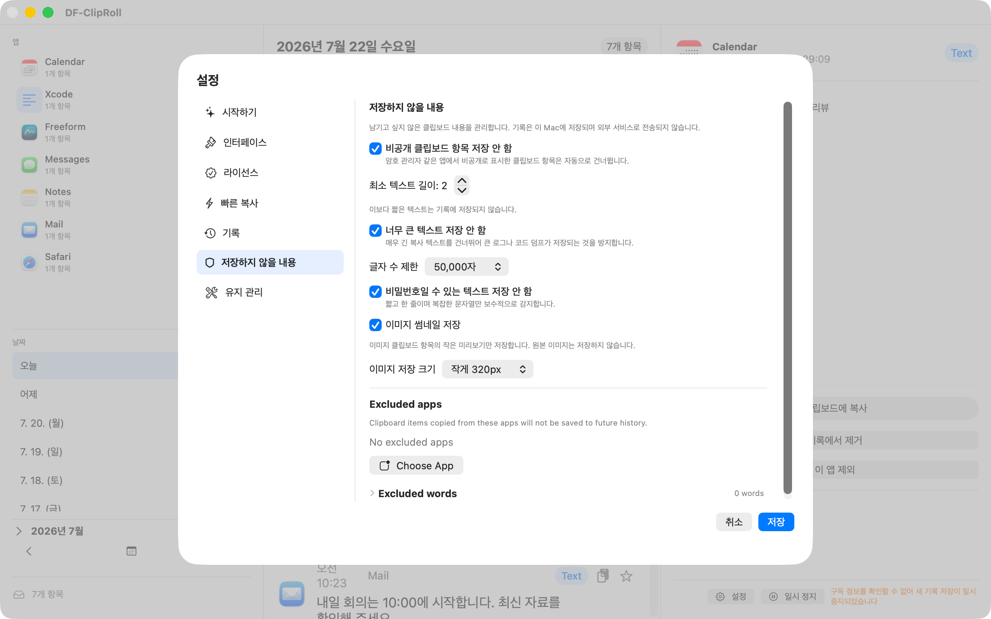Viewport: 991px width, 619px height.
Task: Click the Mail app icon in the sidebar
Action: [29, 230]
